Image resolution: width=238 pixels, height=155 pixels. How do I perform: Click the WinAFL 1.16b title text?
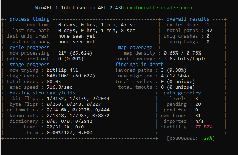(x=53, y=7)
